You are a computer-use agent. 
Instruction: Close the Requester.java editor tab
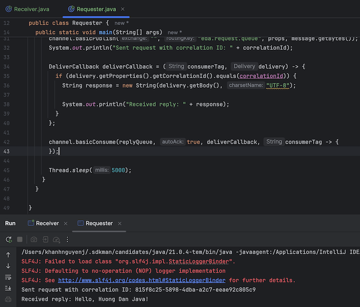(x=122, y=9)
